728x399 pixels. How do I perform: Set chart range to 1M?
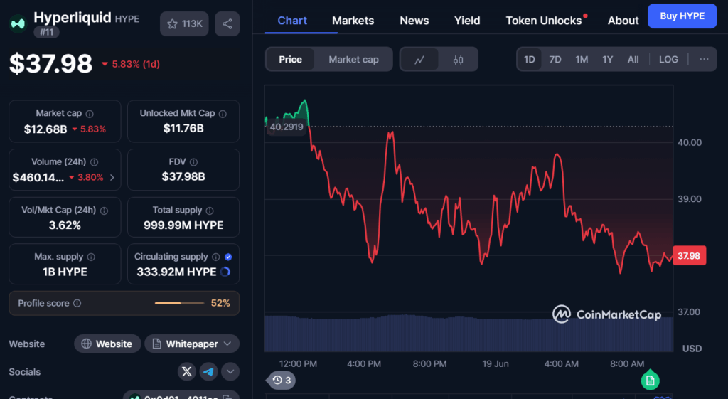[x=582, y=60]
